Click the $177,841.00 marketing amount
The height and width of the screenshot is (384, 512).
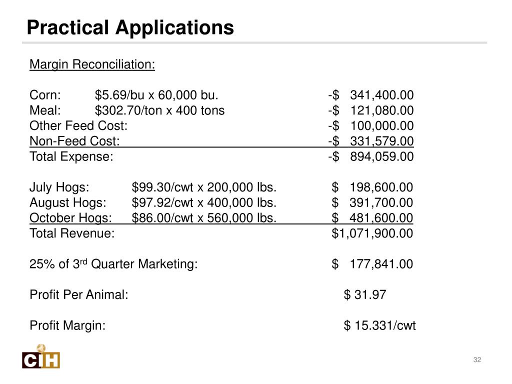click(x=372, y=264)
